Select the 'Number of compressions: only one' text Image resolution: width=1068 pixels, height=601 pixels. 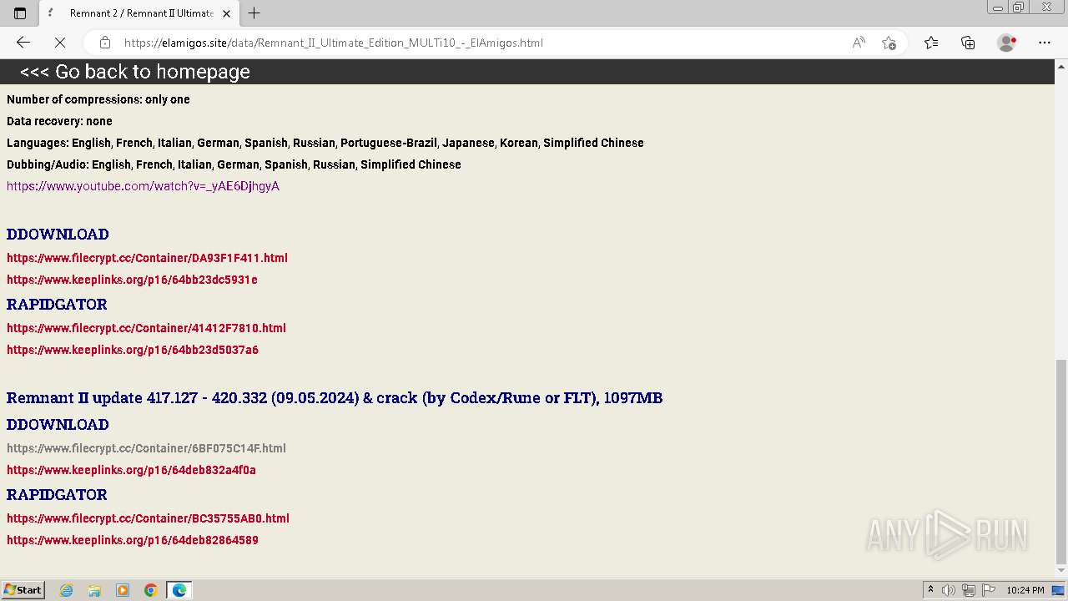point(98,99)
